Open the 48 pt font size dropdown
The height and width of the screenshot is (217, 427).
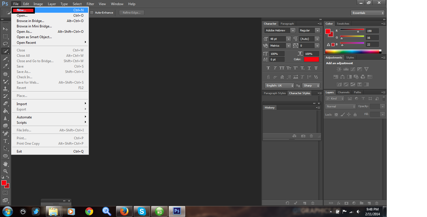coord(280,39)
